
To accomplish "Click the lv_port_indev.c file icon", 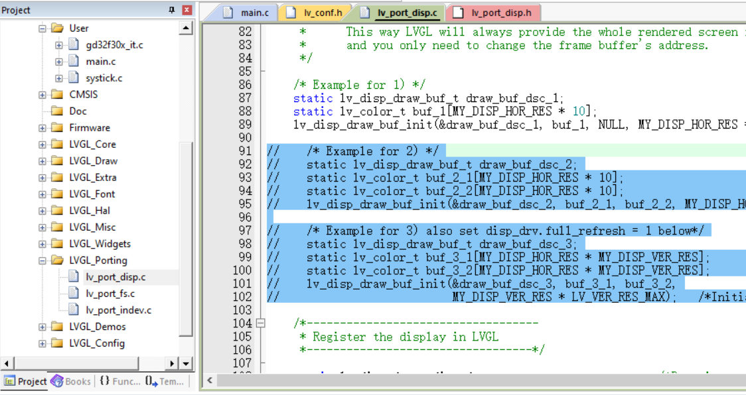I will [x=73, y=310].
